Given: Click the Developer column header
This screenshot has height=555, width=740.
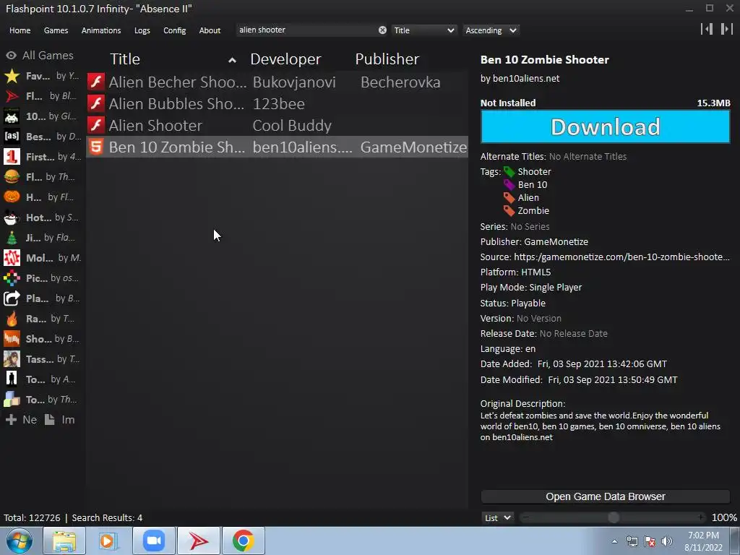Looking at the screenshot, I should pyautogui.click(x=285, y=59).
